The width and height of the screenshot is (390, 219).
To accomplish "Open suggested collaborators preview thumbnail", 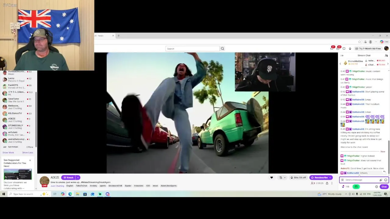I will coord(18,175).
